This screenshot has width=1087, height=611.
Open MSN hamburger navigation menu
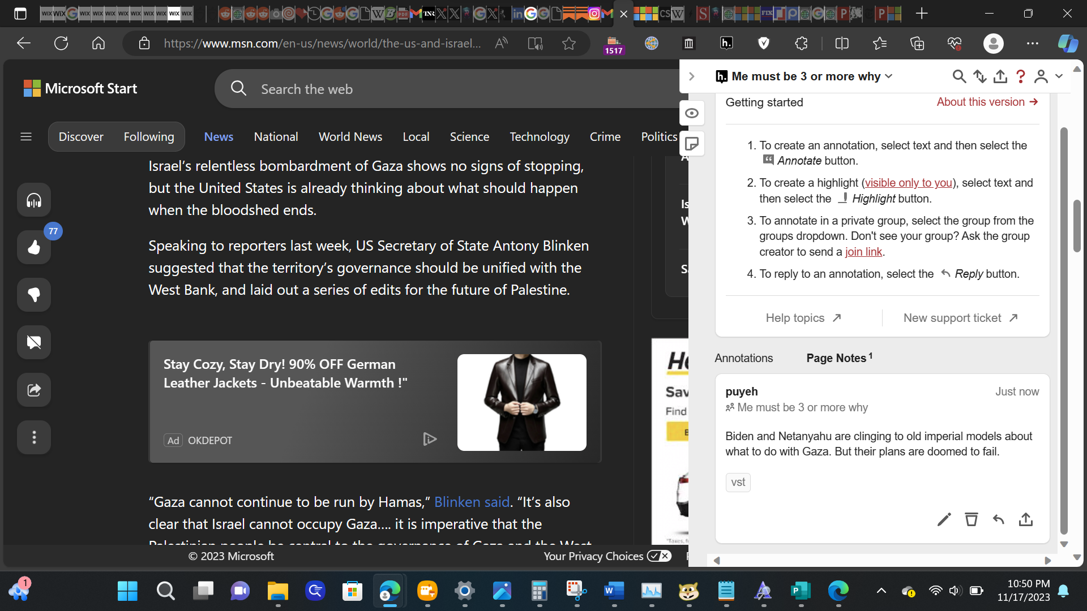tap(26, 137)
